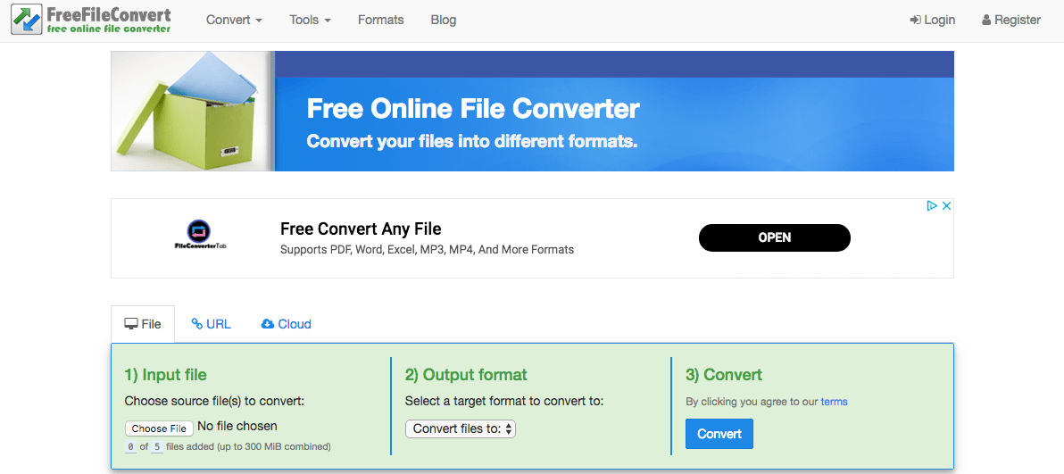Click the blue Convert button
This screenshot has height=474, width=1064.
719,434
